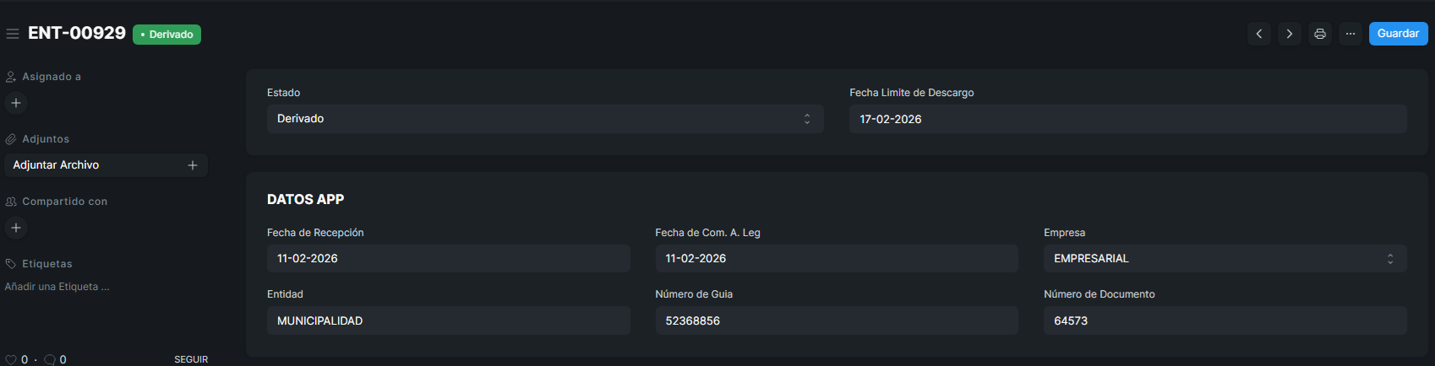The height and width of the screenshot is (366, 1435).
Task: Open the Estado dropdown showing Derivado
Action: pos(545,119)
